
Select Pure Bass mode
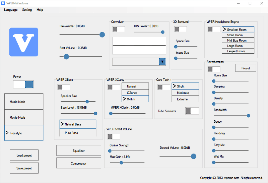point(78,132)
